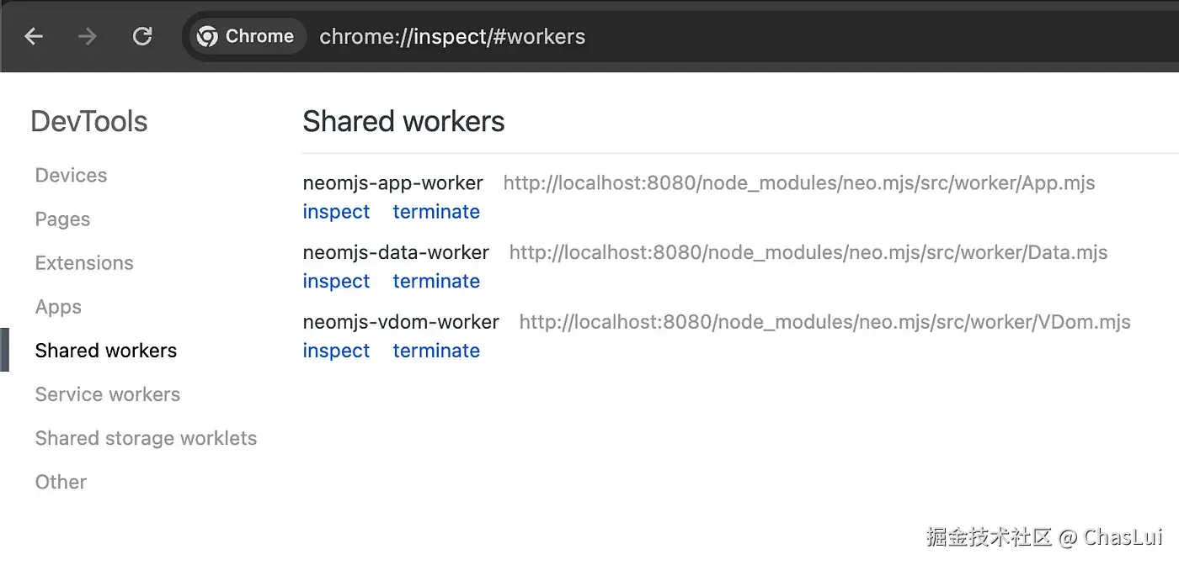Select Apps in the sidebar
1179x565 pixels.
click(x=58, y=307)
